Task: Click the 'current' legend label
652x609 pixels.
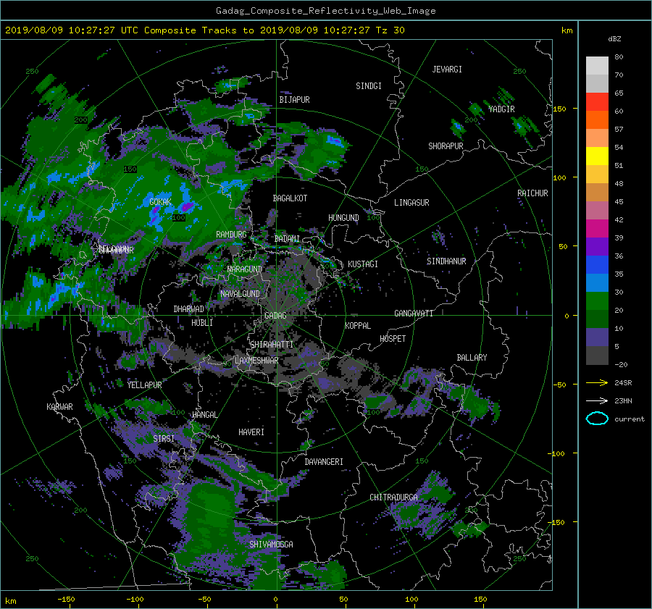Action: (x=630, y=419)
